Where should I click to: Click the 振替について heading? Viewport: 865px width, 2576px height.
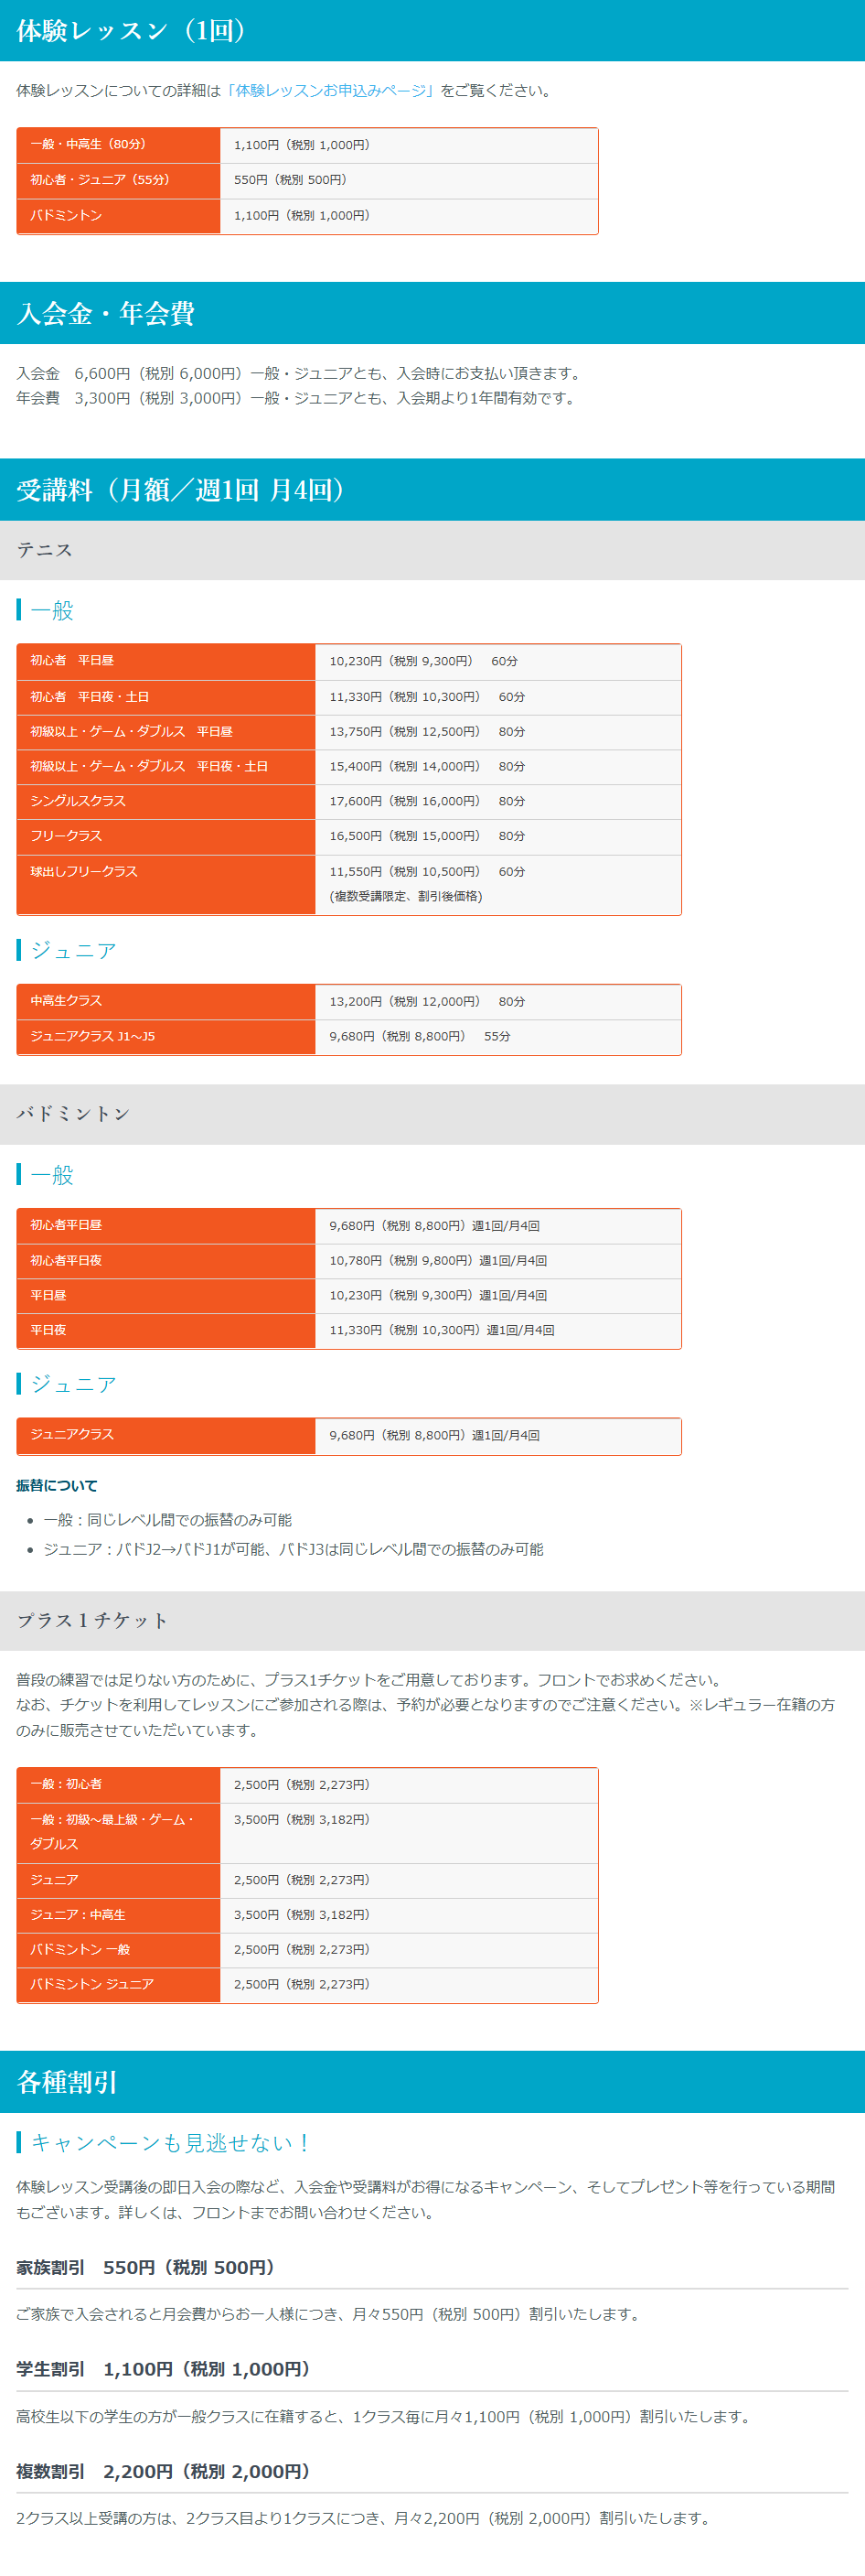[57, 1486]
